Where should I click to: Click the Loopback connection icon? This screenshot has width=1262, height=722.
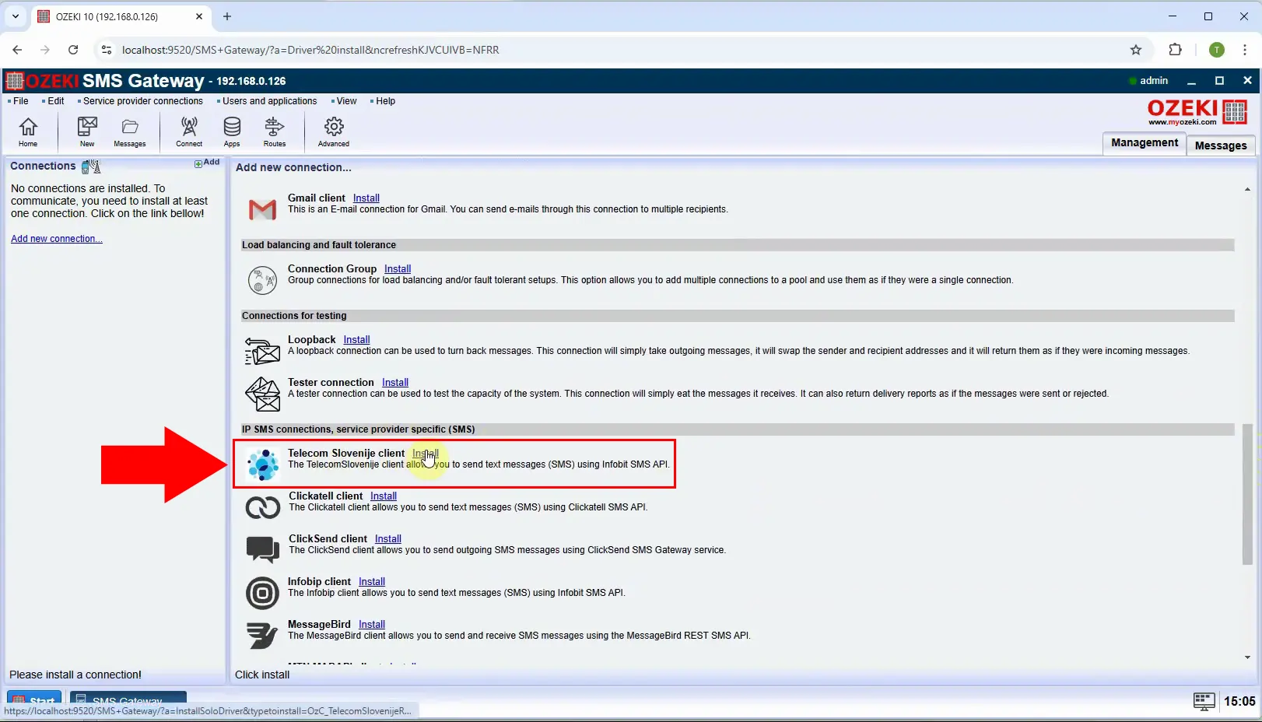[x=262, y=351]
